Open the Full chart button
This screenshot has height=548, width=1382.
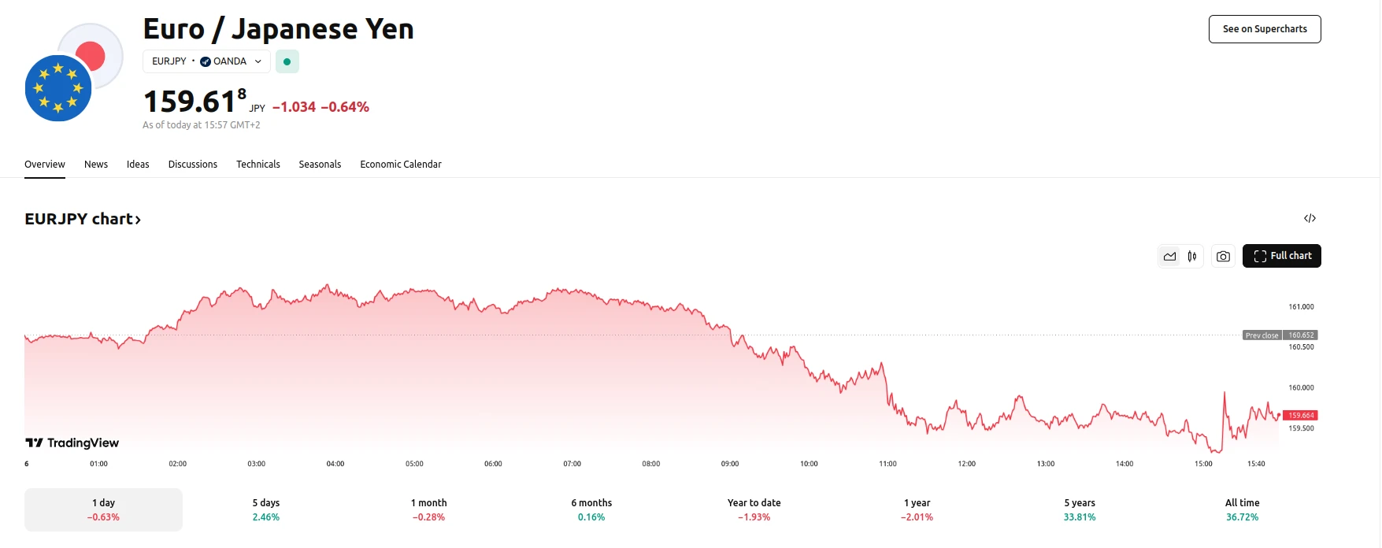tap(1281, 256)
